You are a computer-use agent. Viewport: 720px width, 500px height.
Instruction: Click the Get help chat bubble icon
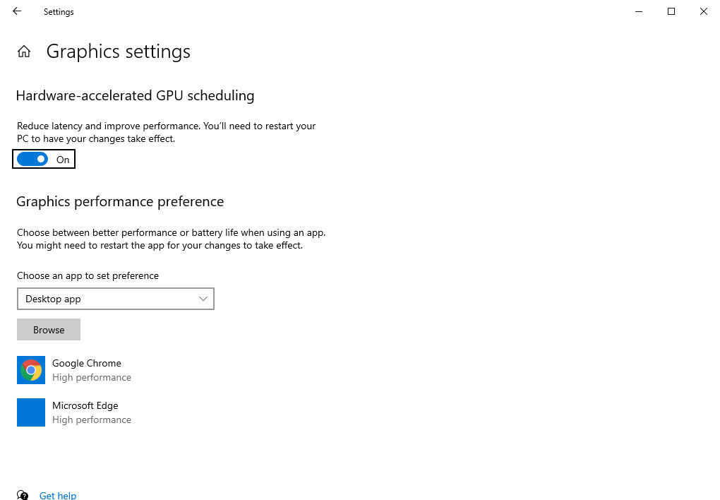[x=23, y=495]
